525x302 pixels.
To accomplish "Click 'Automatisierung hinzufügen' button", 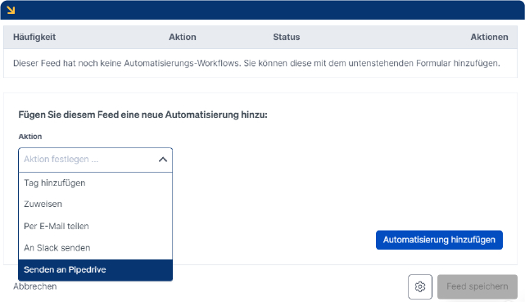I will pyautogui.click(x=439, y=240).
